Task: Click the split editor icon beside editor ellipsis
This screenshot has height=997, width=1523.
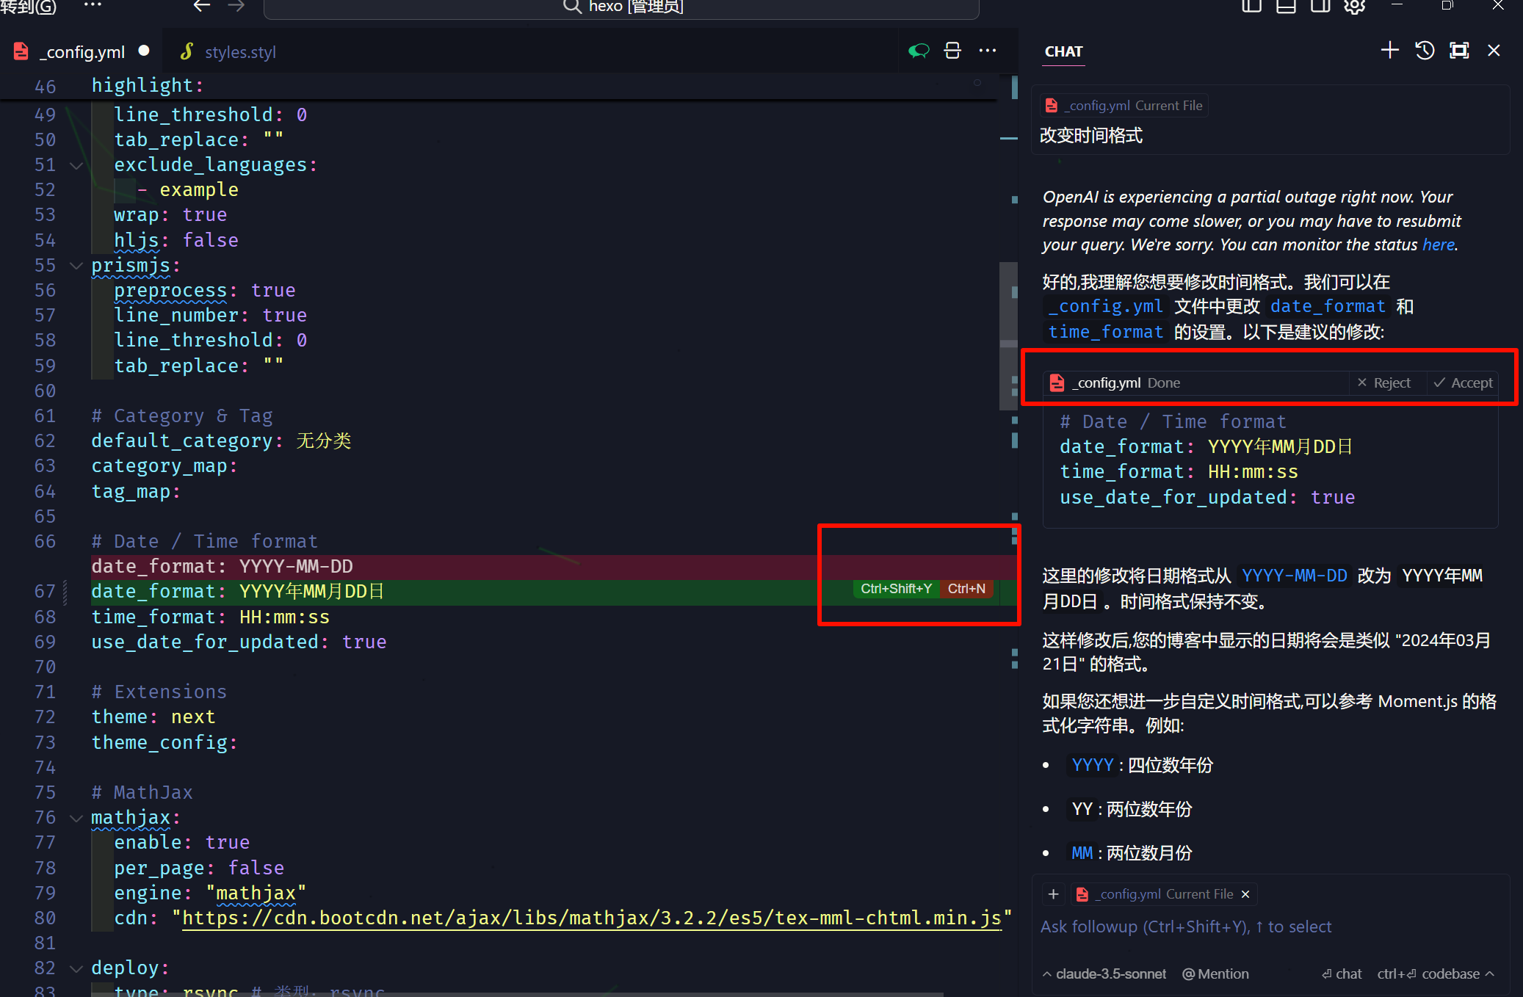Action: [x=952, y=51]
